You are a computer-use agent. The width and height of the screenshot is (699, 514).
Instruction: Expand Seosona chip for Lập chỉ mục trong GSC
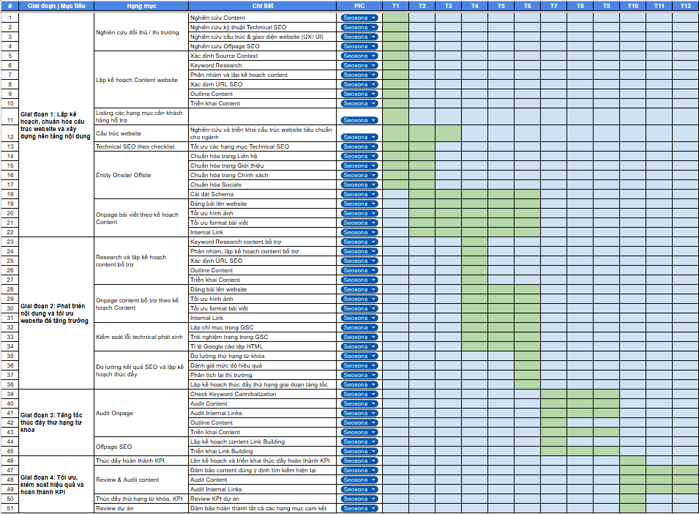point(359,328)
